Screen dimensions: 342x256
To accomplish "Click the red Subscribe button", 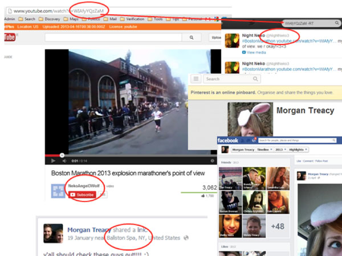I will (81, 195).
